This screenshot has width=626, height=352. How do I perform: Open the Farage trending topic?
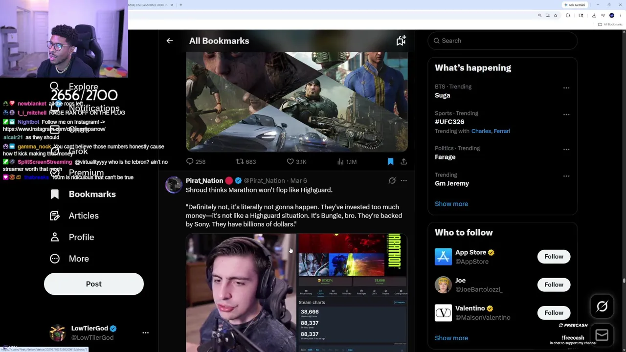tap(445, 157)
